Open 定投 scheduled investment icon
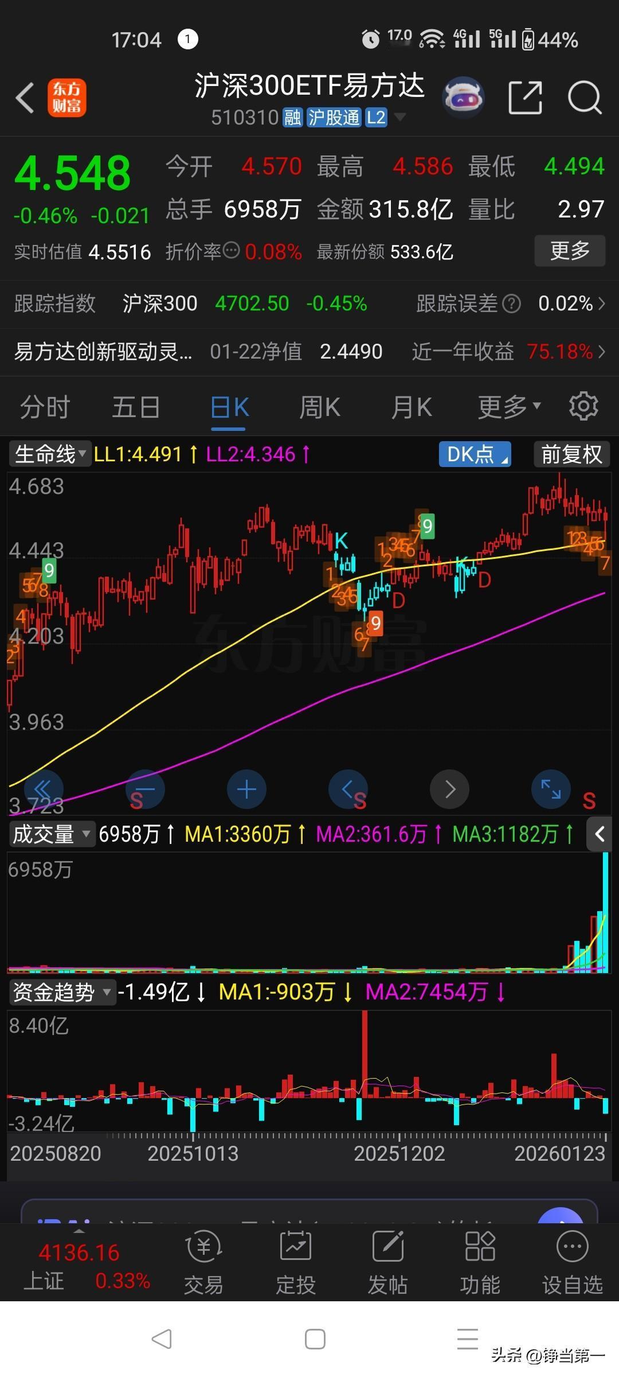Screen dimensions: 619x1377 pos(296,1263)
